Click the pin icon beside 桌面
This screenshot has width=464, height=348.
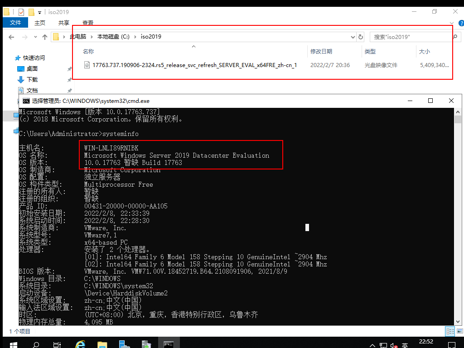(69, 69)
